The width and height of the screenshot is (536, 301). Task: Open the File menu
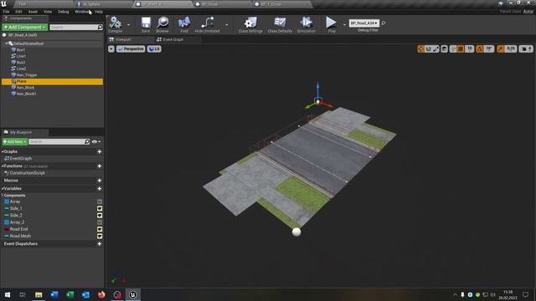[6, 12]
